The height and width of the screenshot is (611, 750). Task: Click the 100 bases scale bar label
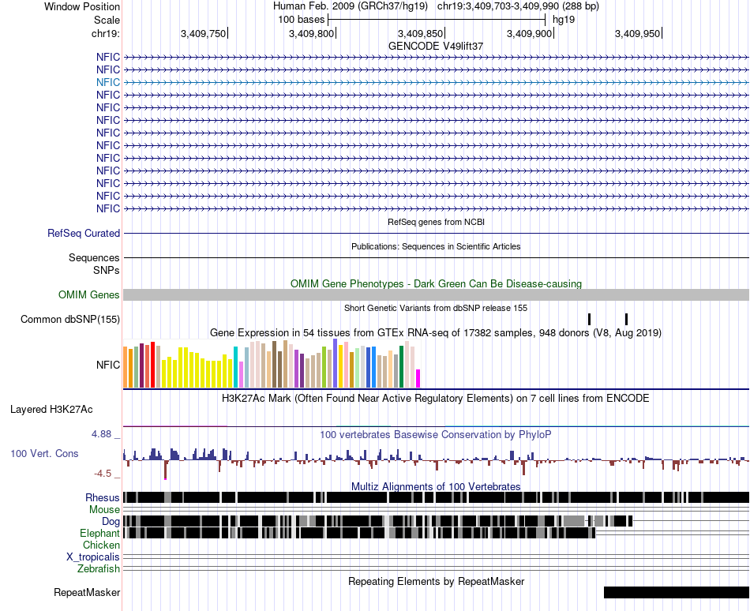coord(302,20)
